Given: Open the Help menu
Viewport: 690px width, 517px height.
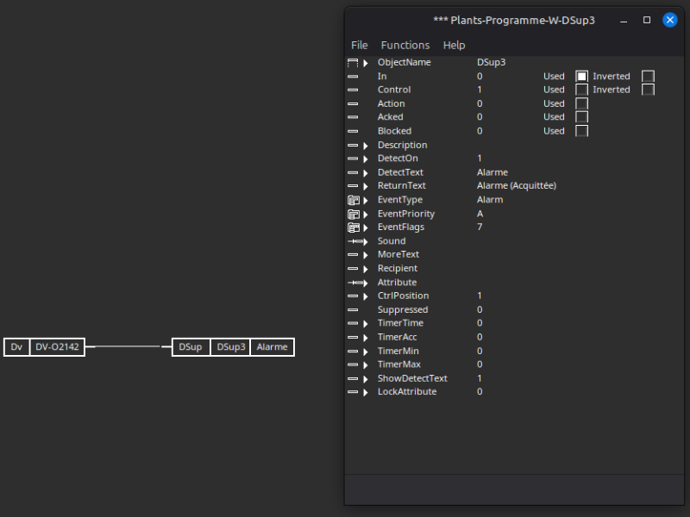Looking at the screenshot, I should pyautogui.click(x=454, y=45).
